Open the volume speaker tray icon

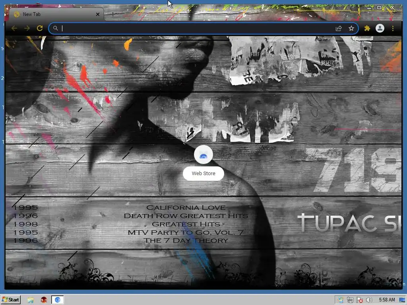click(x=369, y=300)
